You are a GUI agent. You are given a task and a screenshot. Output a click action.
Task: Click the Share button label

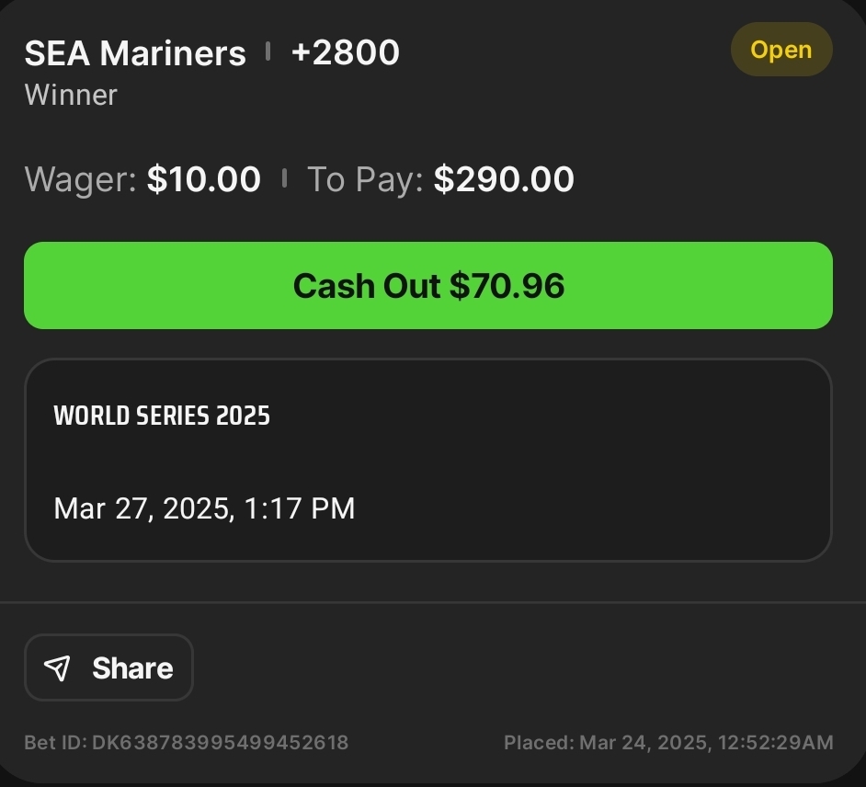coord(132,668)
